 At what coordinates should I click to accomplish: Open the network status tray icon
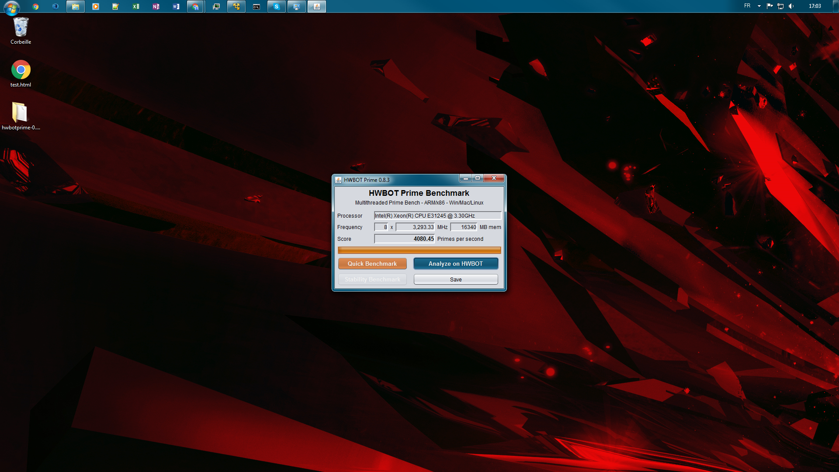780,6
